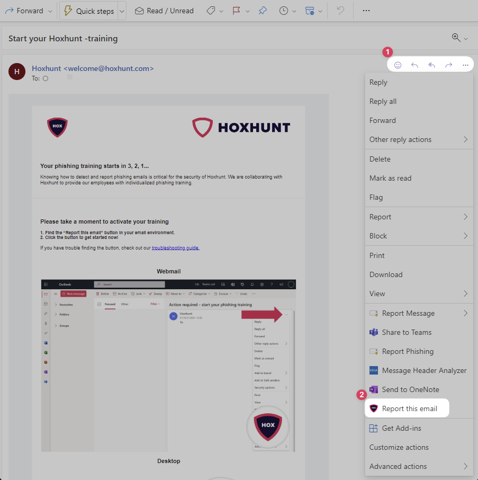Click the zoom magnifier icon
The image size is (478, 480).
click(456, 38)
